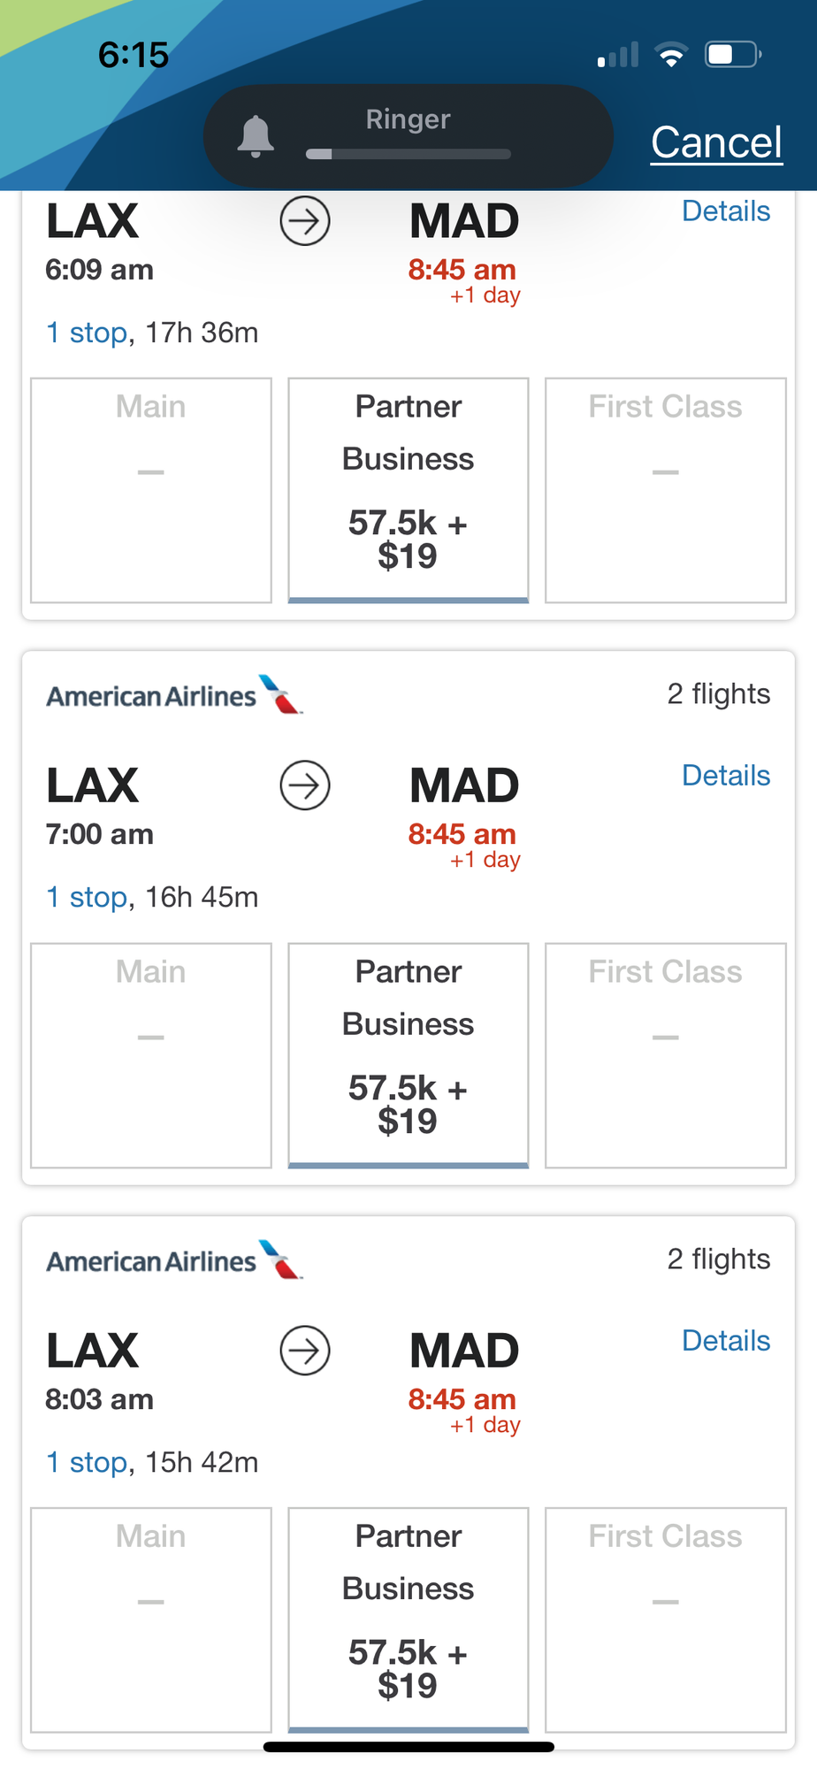Screen dimensions: 817x1769
Task: Open Details for the 7:00 am flight
Action: [725, 776]
